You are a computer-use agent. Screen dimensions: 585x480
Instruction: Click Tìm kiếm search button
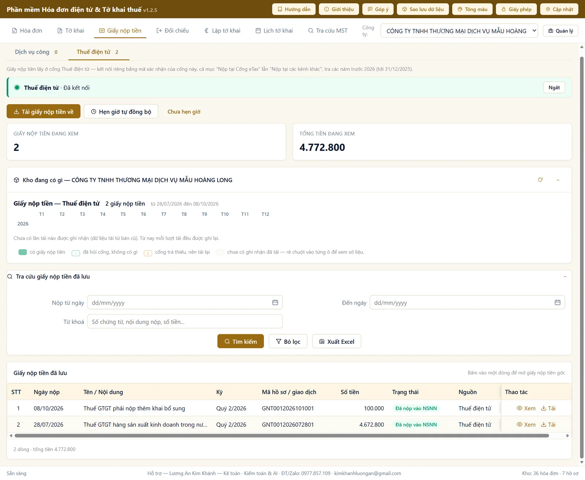coord(241,341)
